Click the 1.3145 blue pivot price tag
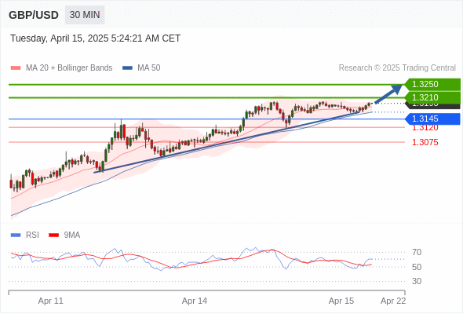Image resolution: width=463 pixels, height=314 pixels. [432, 119]
